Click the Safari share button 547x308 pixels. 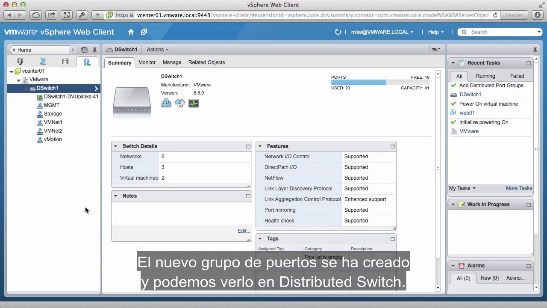[51, 15]
